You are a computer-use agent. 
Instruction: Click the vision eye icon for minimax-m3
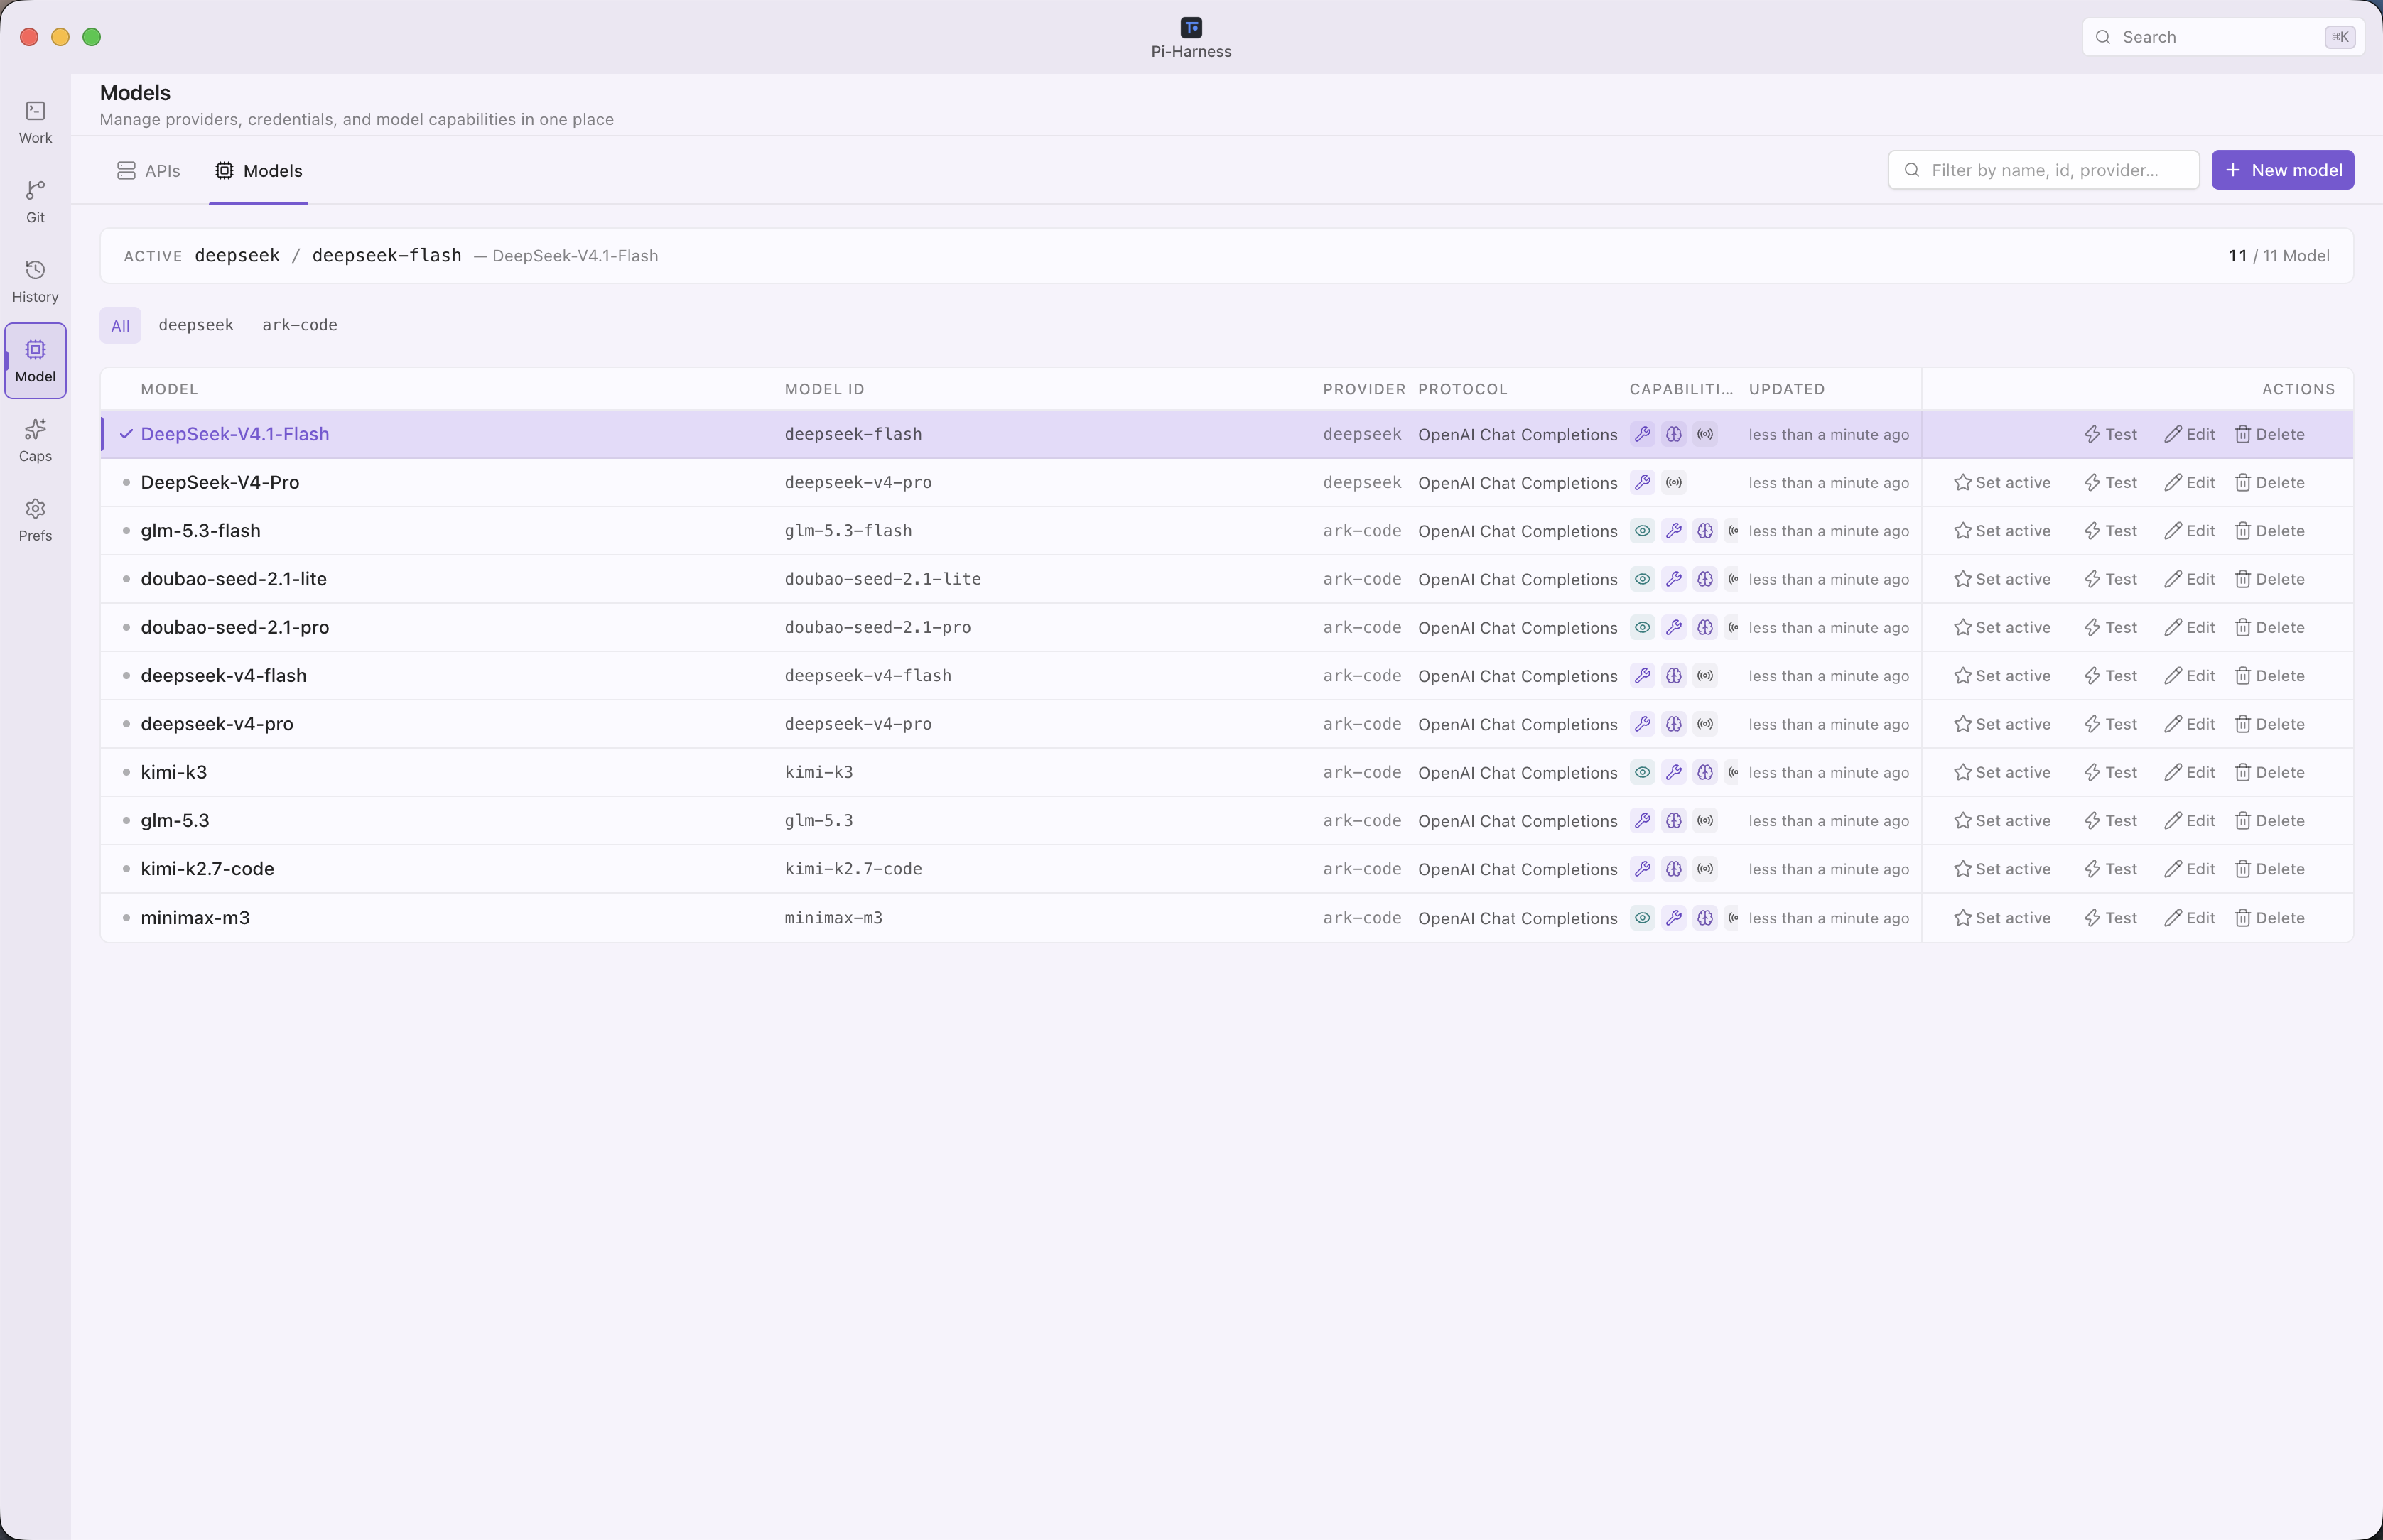(x=1642, y=918)
